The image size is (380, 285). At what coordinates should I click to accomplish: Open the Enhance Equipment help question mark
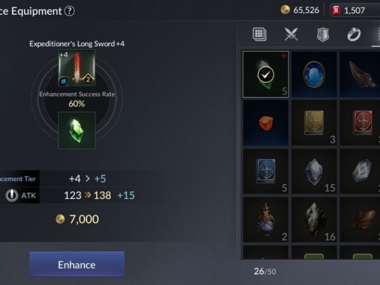70,11
